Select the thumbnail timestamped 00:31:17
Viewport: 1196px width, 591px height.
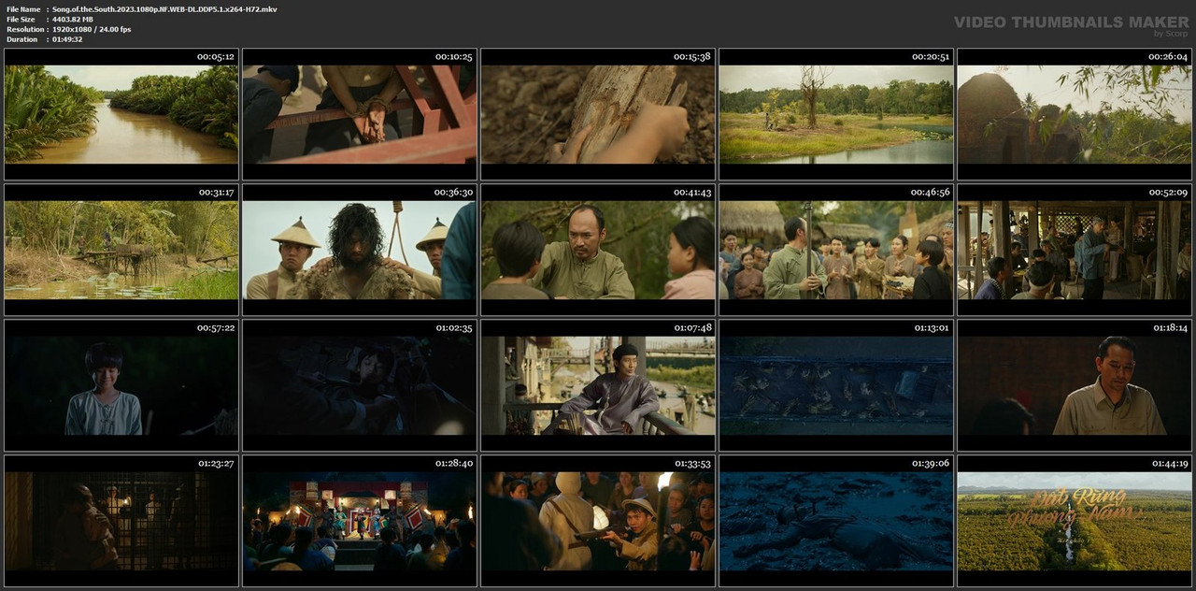pyautogui.click(x=121, y=250)
